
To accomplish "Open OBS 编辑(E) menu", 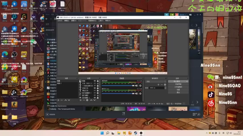I will 67,21.
